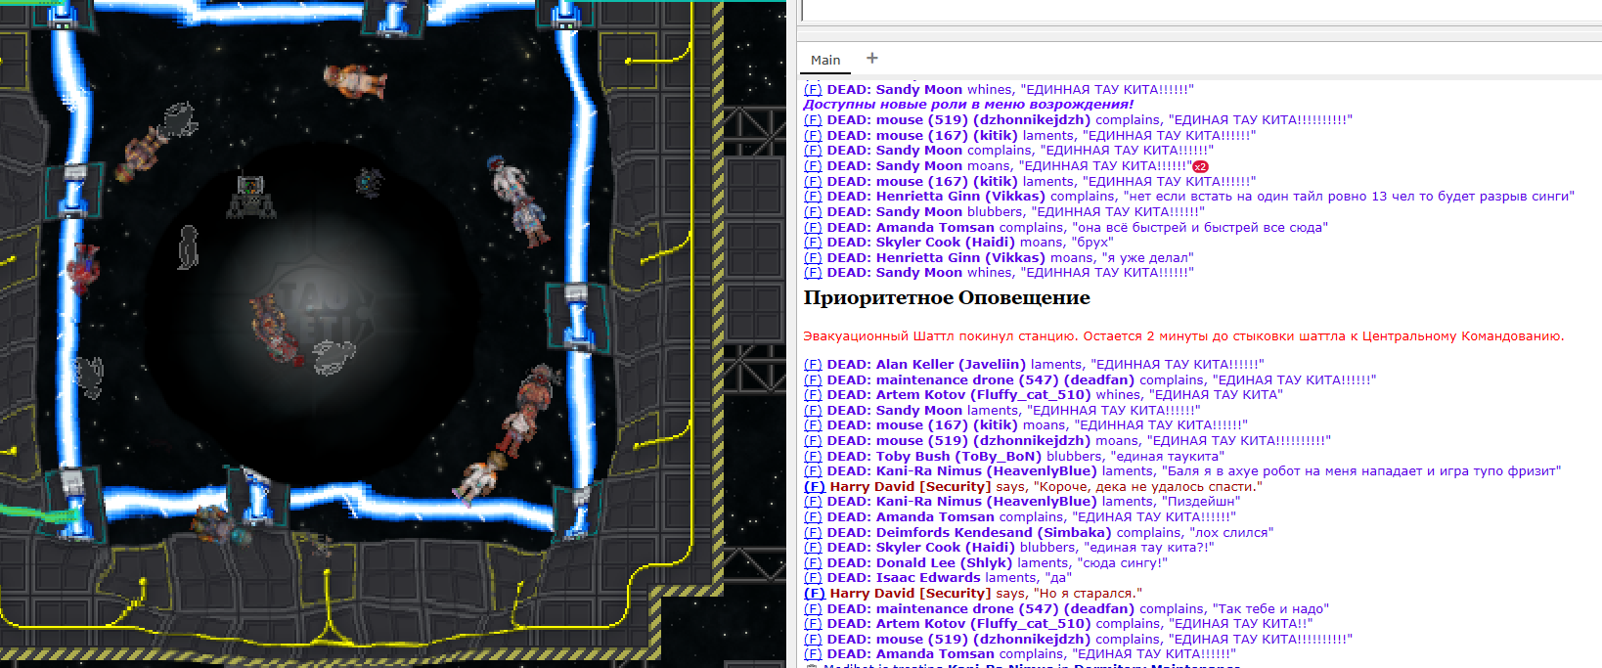The image size is (1602, 668).
Task: Click the red x2 repeat message badge
Action: (1200, 167)
